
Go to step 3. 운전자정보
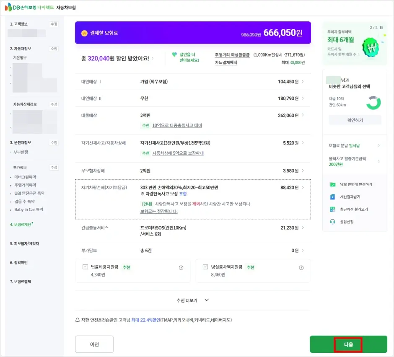[x=21, y=142]
